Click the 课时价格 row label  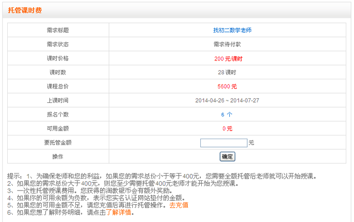tap(58, 58)
